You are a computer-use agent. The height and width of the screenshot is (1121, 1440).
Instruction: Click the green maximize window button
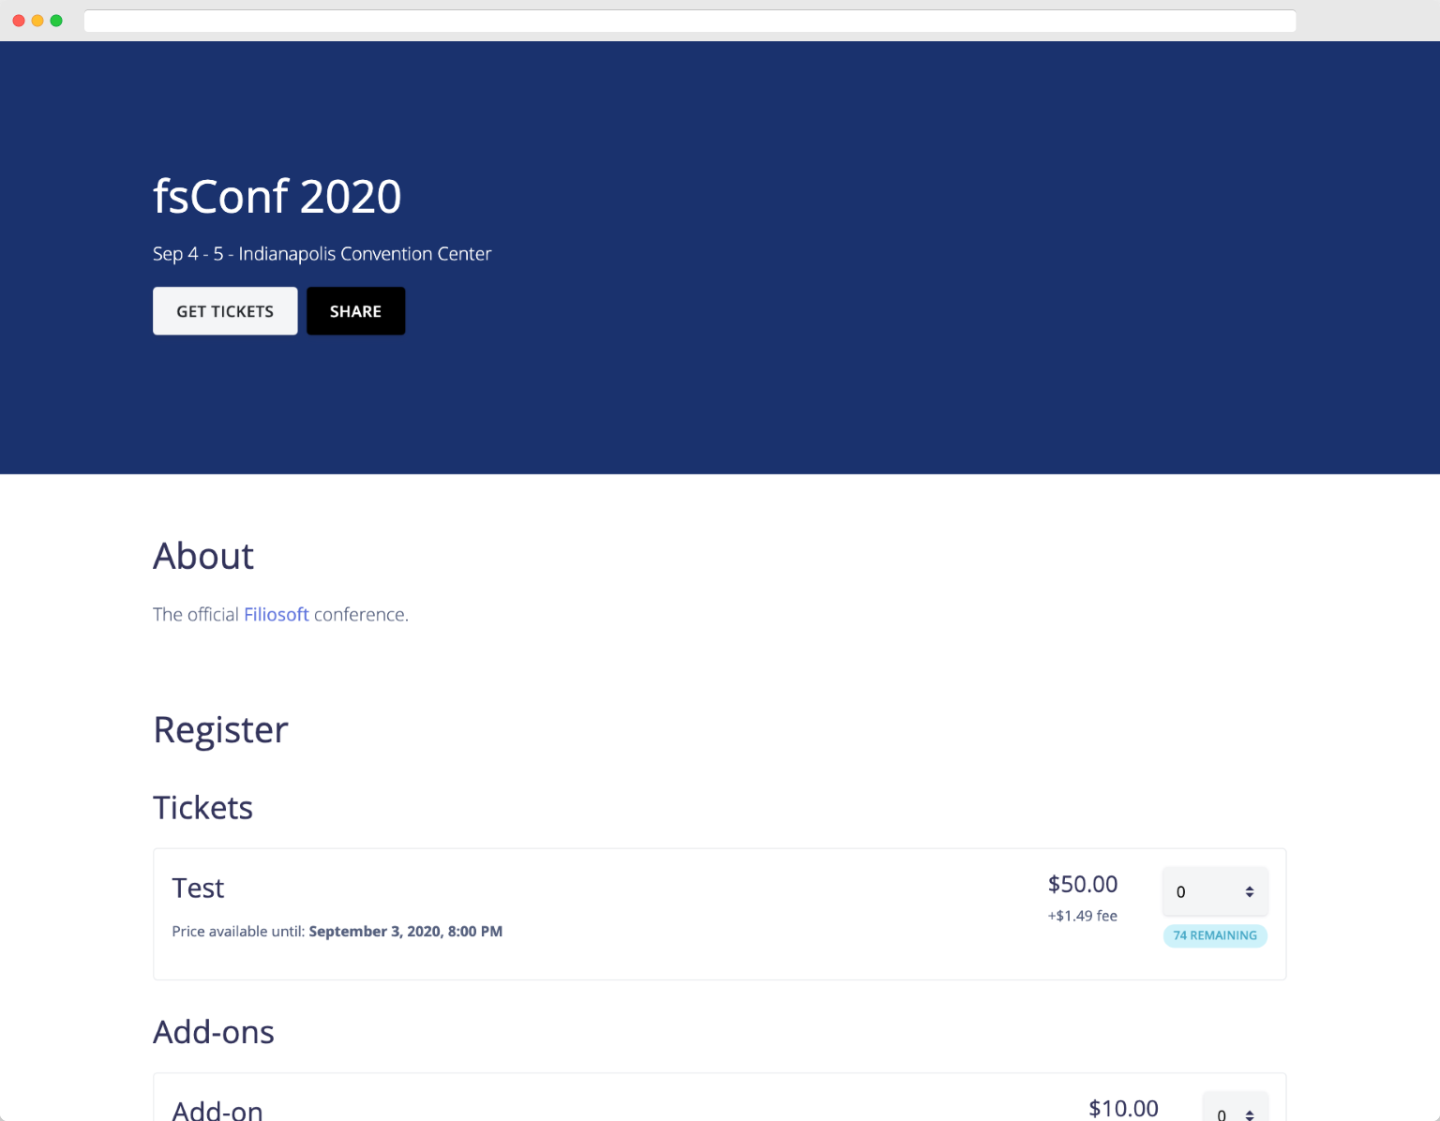(56, 21)
